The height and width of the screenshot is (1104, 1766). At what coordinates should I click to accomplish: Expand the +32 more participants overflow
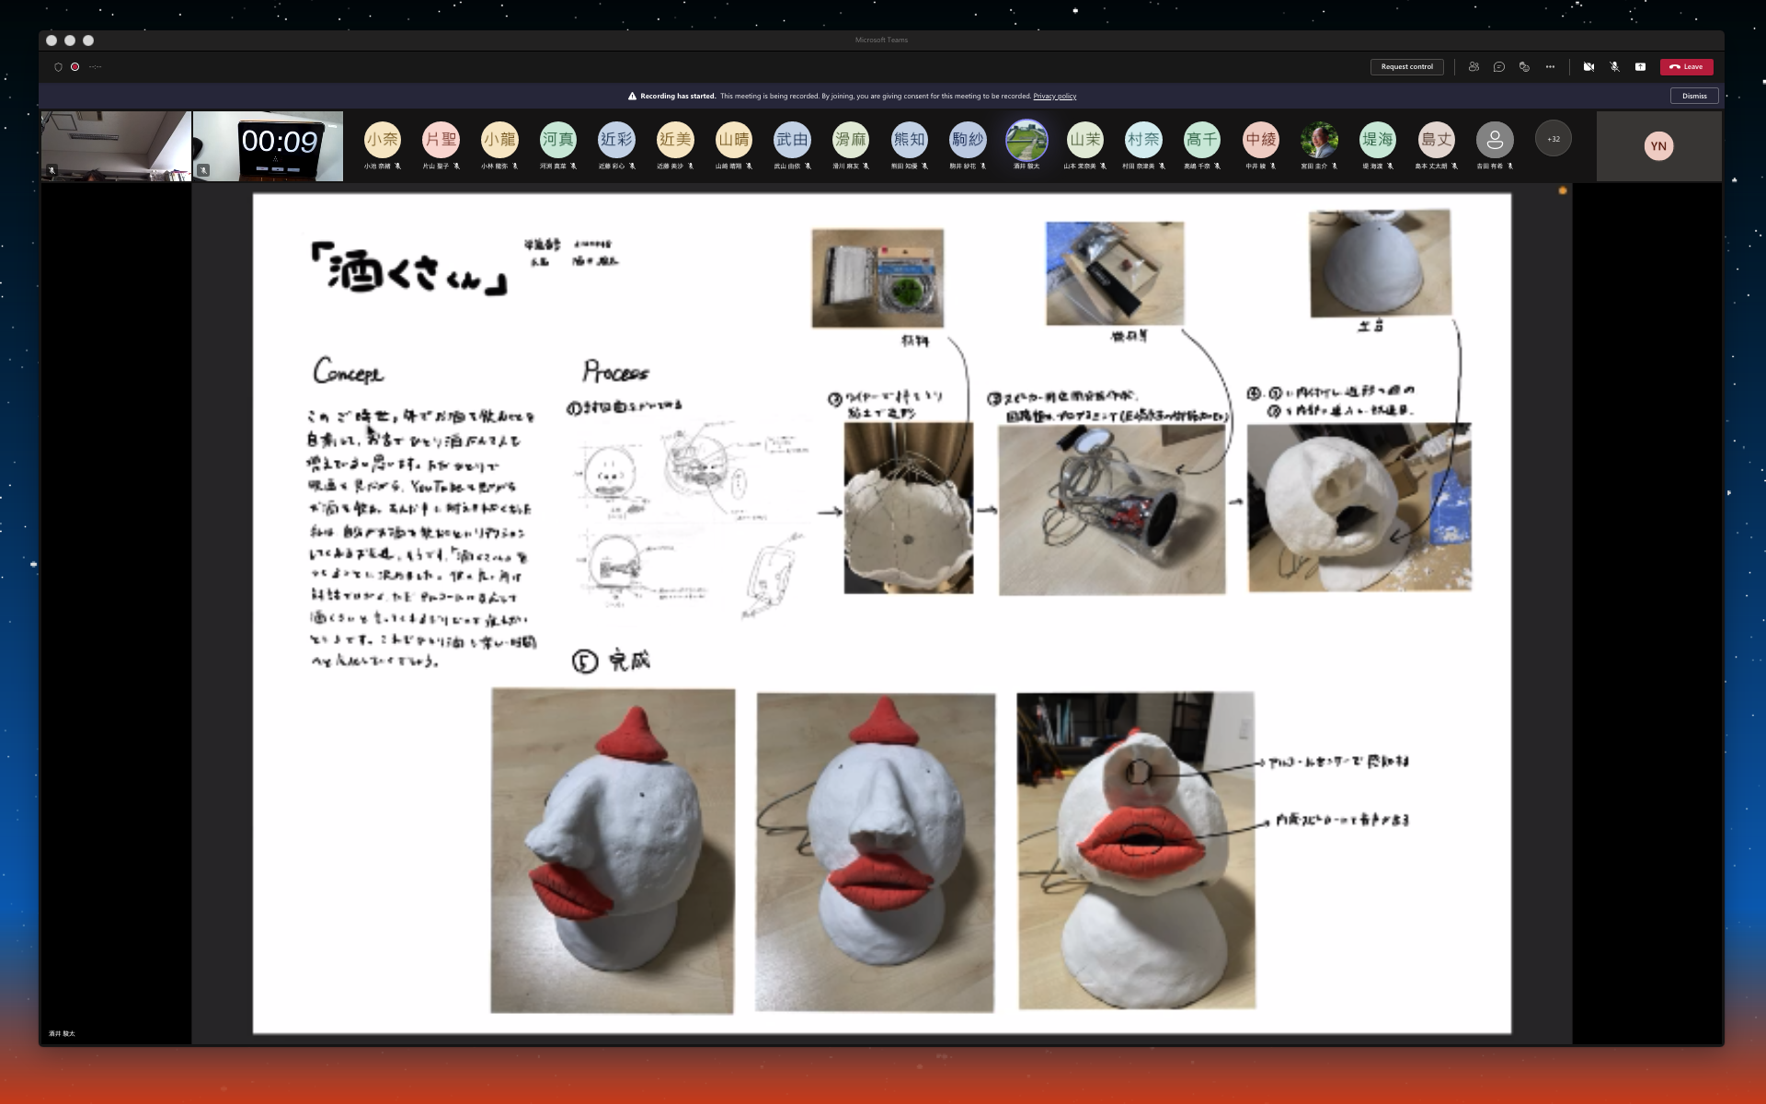click(1554, 139)
